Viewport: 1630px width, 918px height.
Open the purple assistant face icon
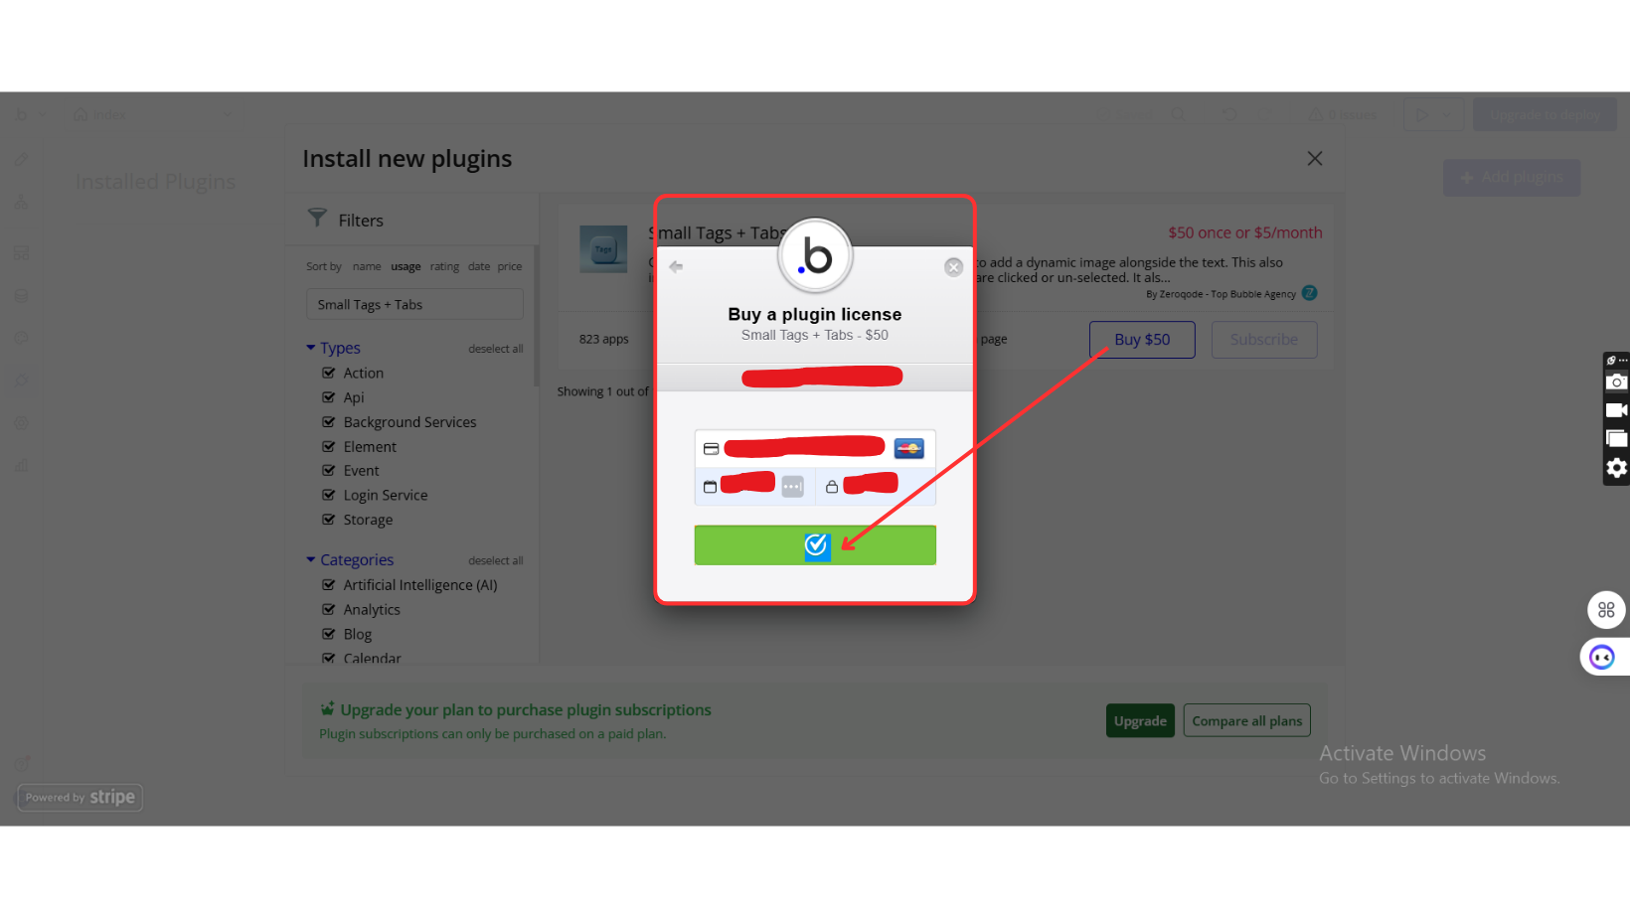click(1602, 657)
